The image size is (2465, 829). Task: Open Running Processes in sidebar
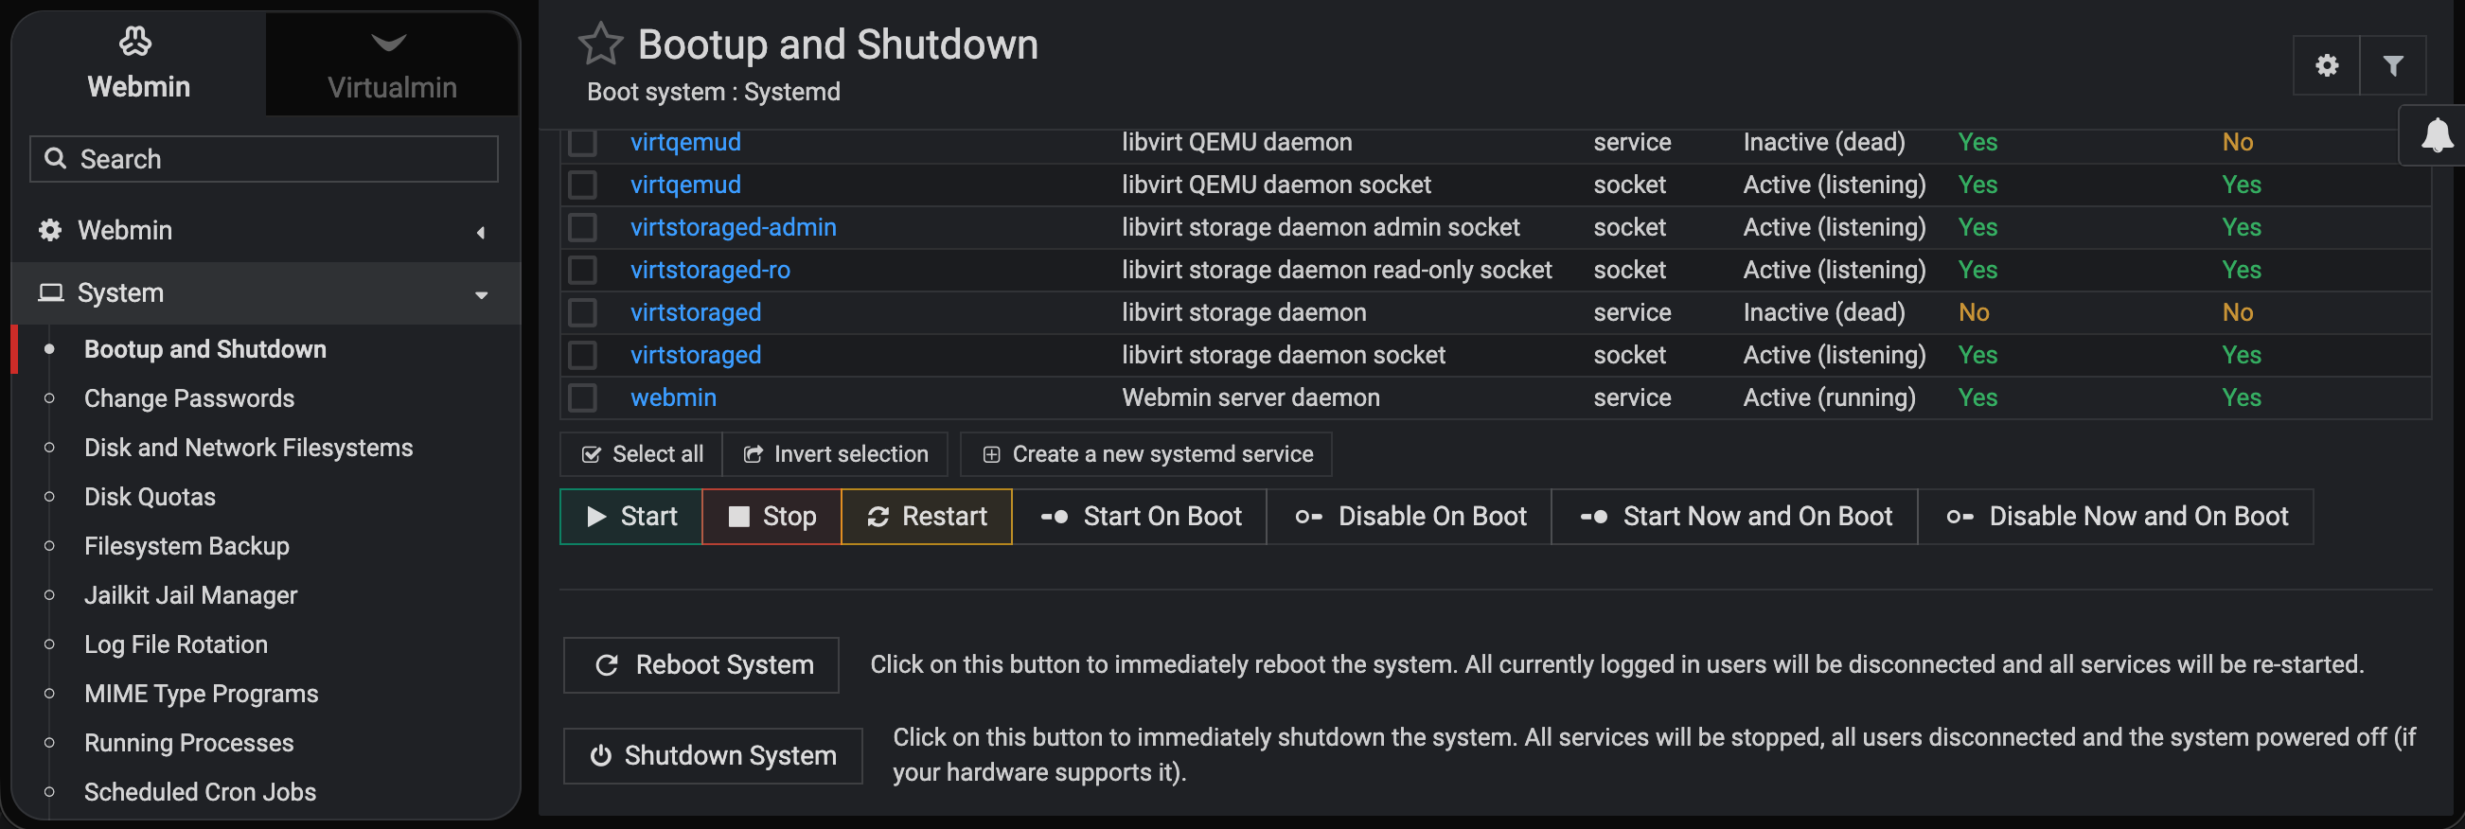(x=188, y=743)
